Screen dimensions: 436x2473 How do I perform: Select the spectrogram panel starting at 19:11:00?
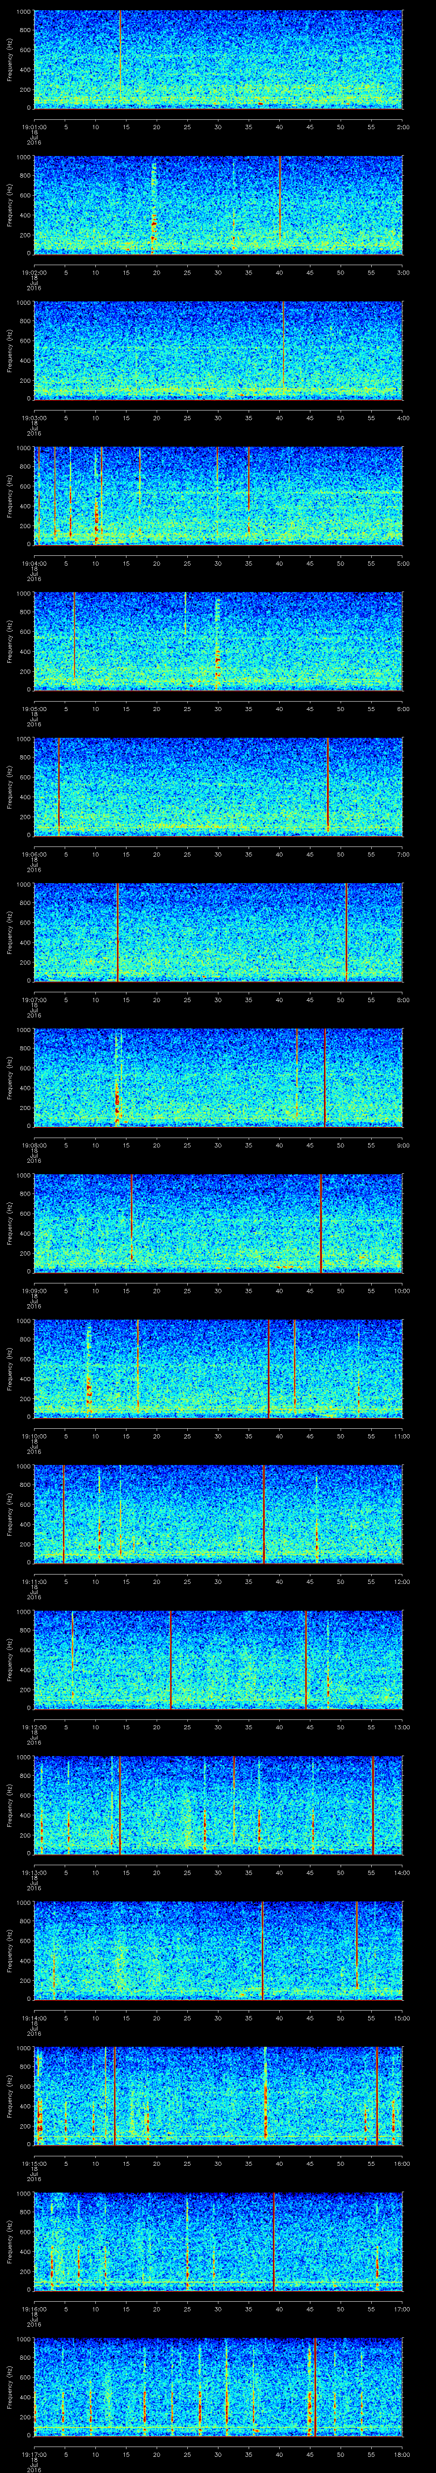218,1514
